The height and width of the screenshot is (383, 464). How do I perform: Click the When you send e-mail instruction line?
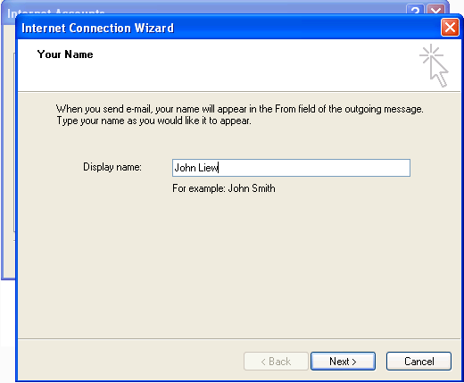[x=239, y=109]
